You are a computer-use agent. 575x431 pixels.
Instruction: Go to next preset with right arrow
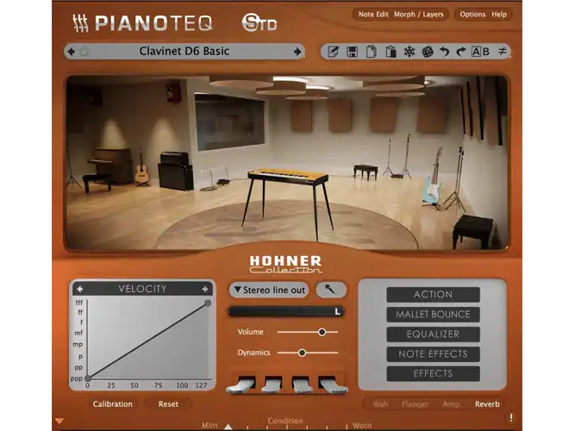click(x=297, y=52)
